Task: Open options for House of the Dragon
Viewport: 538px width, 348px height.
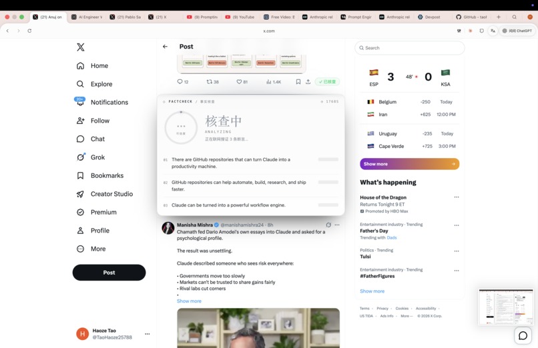Action: pos(457,197)
